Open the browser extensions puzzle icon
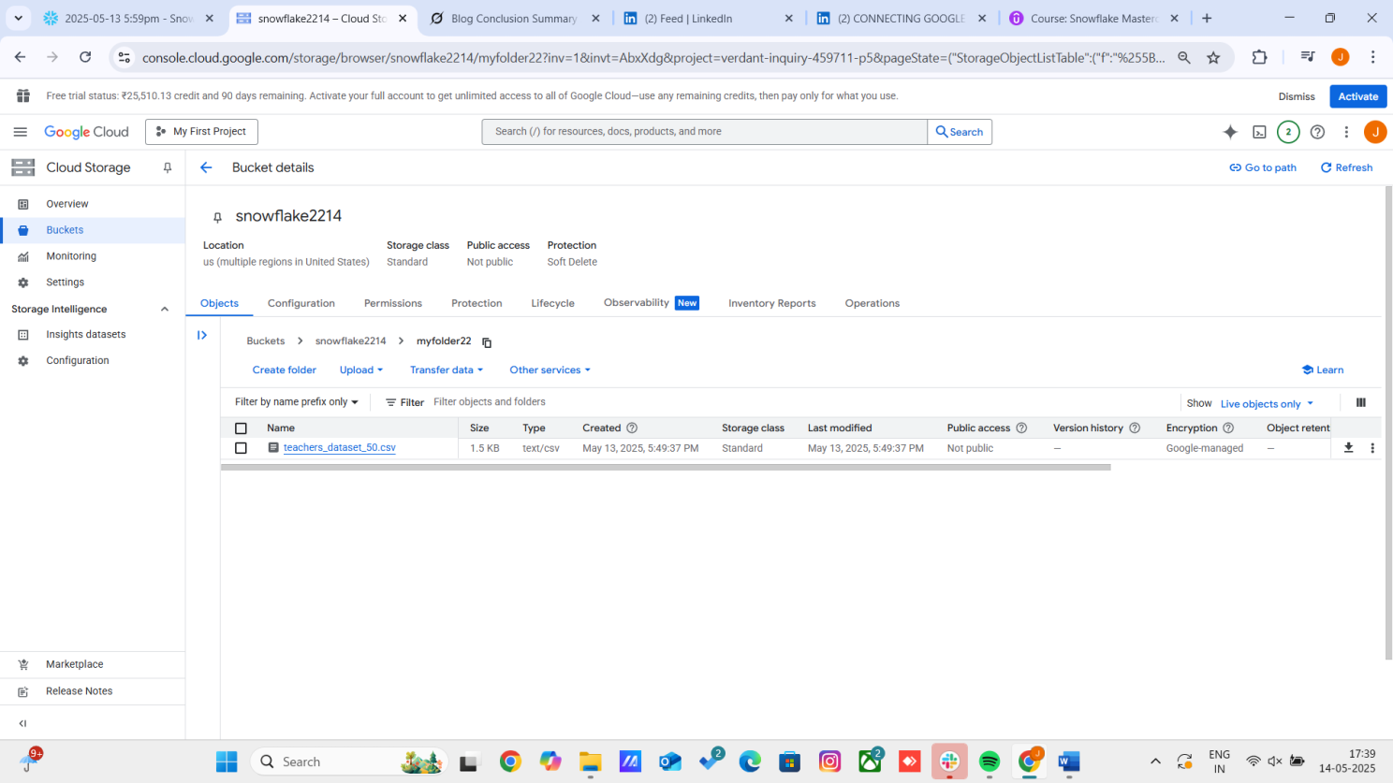1393x783 pixels. click(1259, 57)
